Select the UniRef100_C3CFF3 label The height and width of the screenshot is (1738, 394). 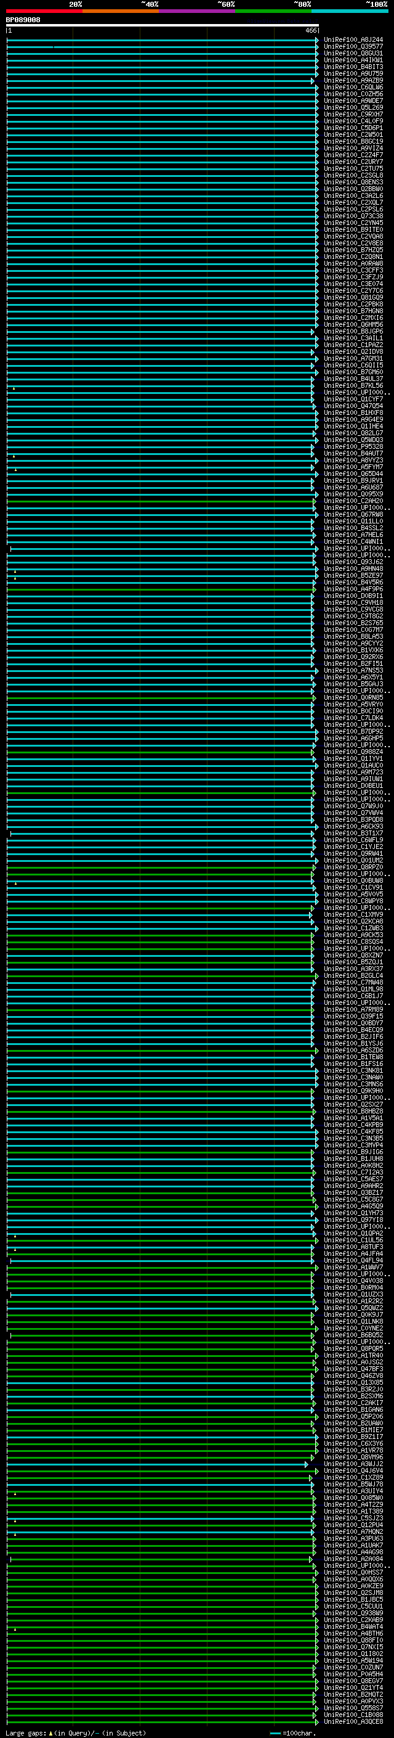tap(353, 271)
